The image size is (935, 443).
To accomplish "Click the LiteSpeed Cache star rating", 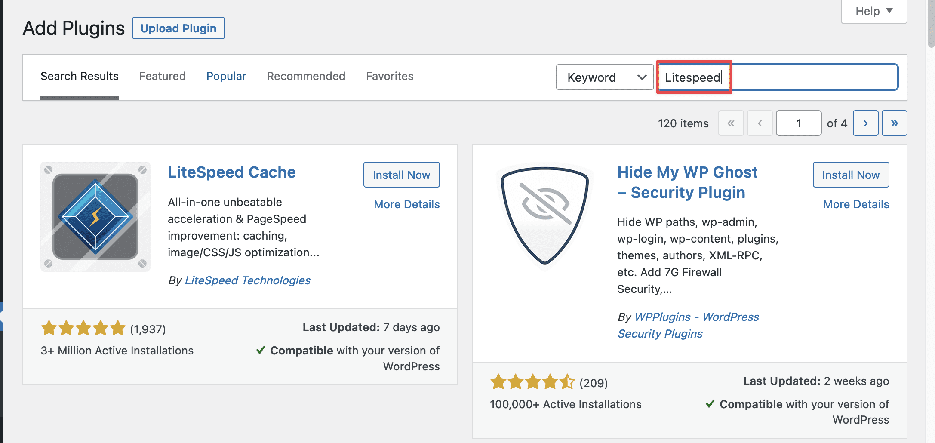I will coord(83,329).
